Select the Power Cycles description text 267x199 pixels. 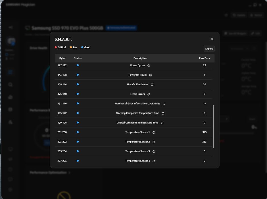[137, 65]
